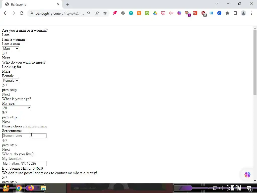The height and width of the screenshot is (193, 257).
Task: Open the orange square extension icon
Action: (139, 13)
